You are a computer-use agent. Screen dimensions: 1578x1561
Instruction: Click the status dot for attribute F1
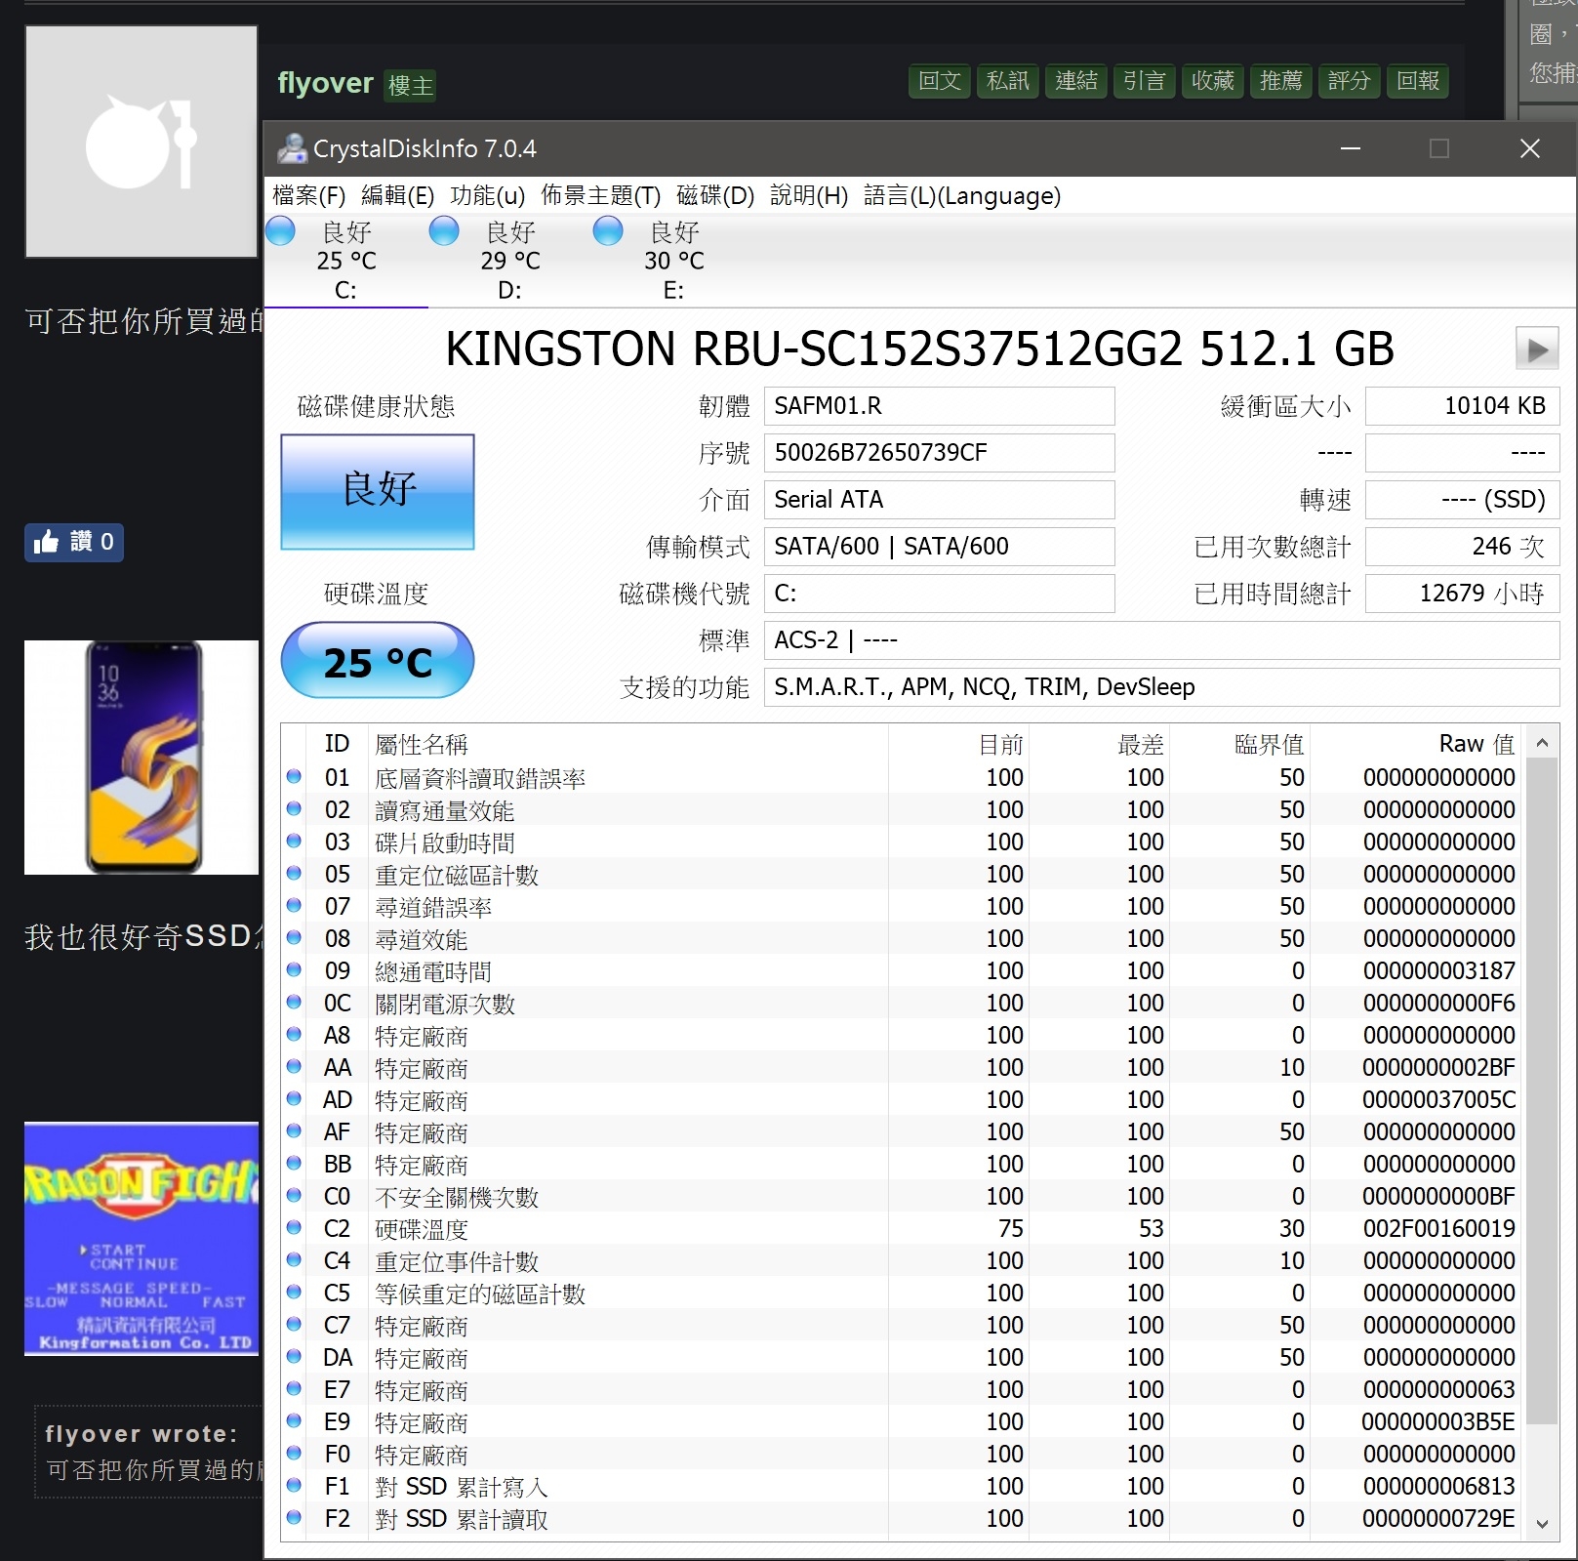[294, 1486]
